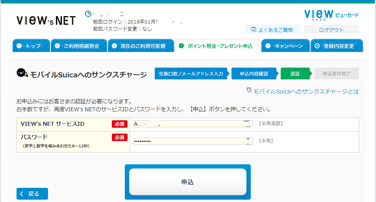
Task: Click the 【半角】 hint text
Action: tap(266, 141)
